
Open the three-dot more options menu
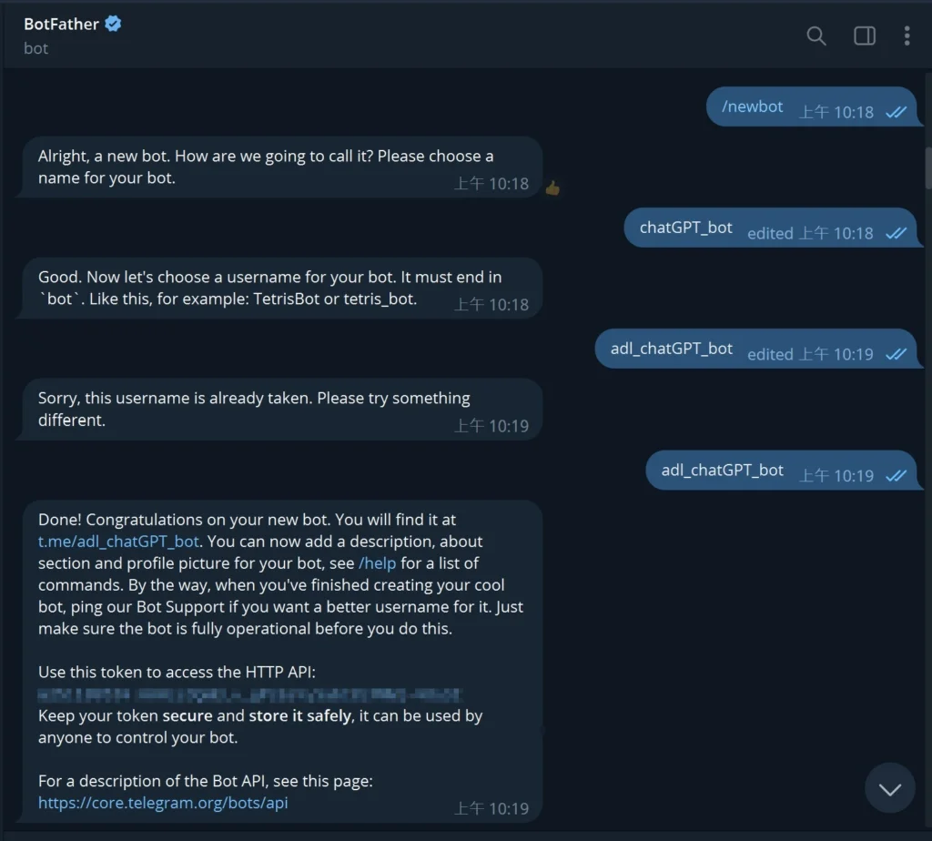point(907,35)
